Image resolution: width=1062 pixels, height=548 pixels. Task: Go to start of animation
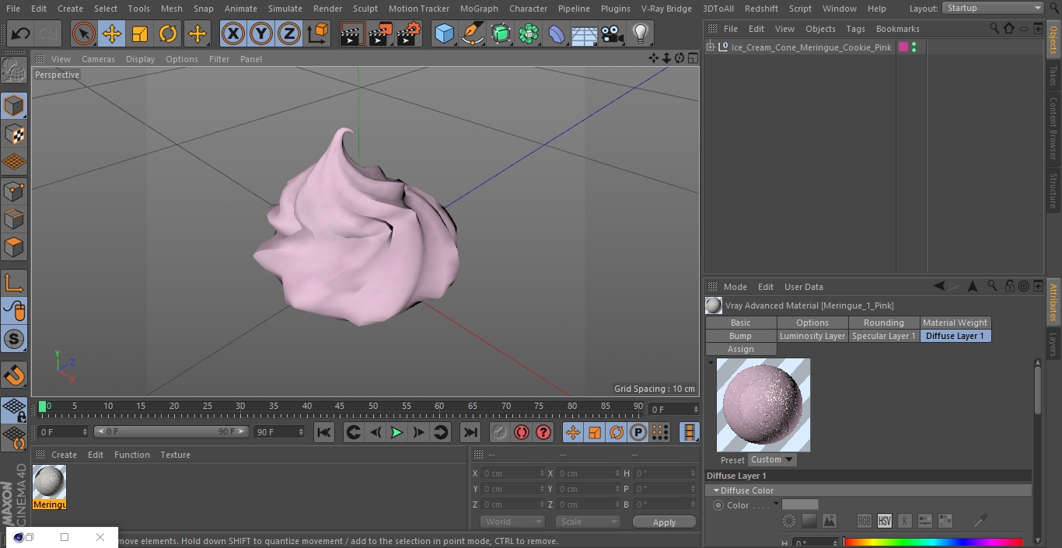pyautogui.click(x=324, y=432)
